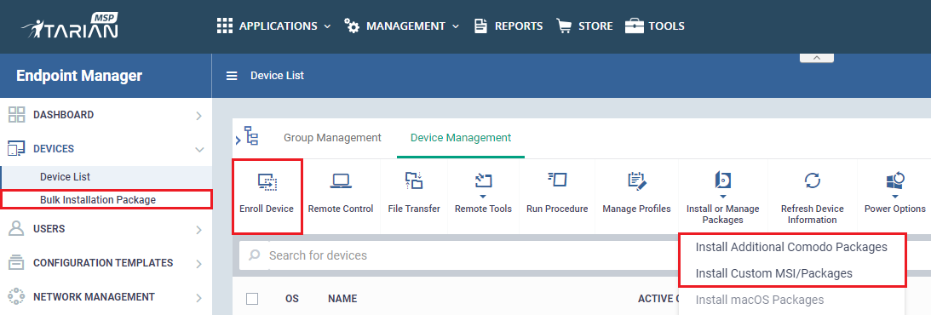Expand the Users chevron
The image size is (931, 315).
(199, 230)
